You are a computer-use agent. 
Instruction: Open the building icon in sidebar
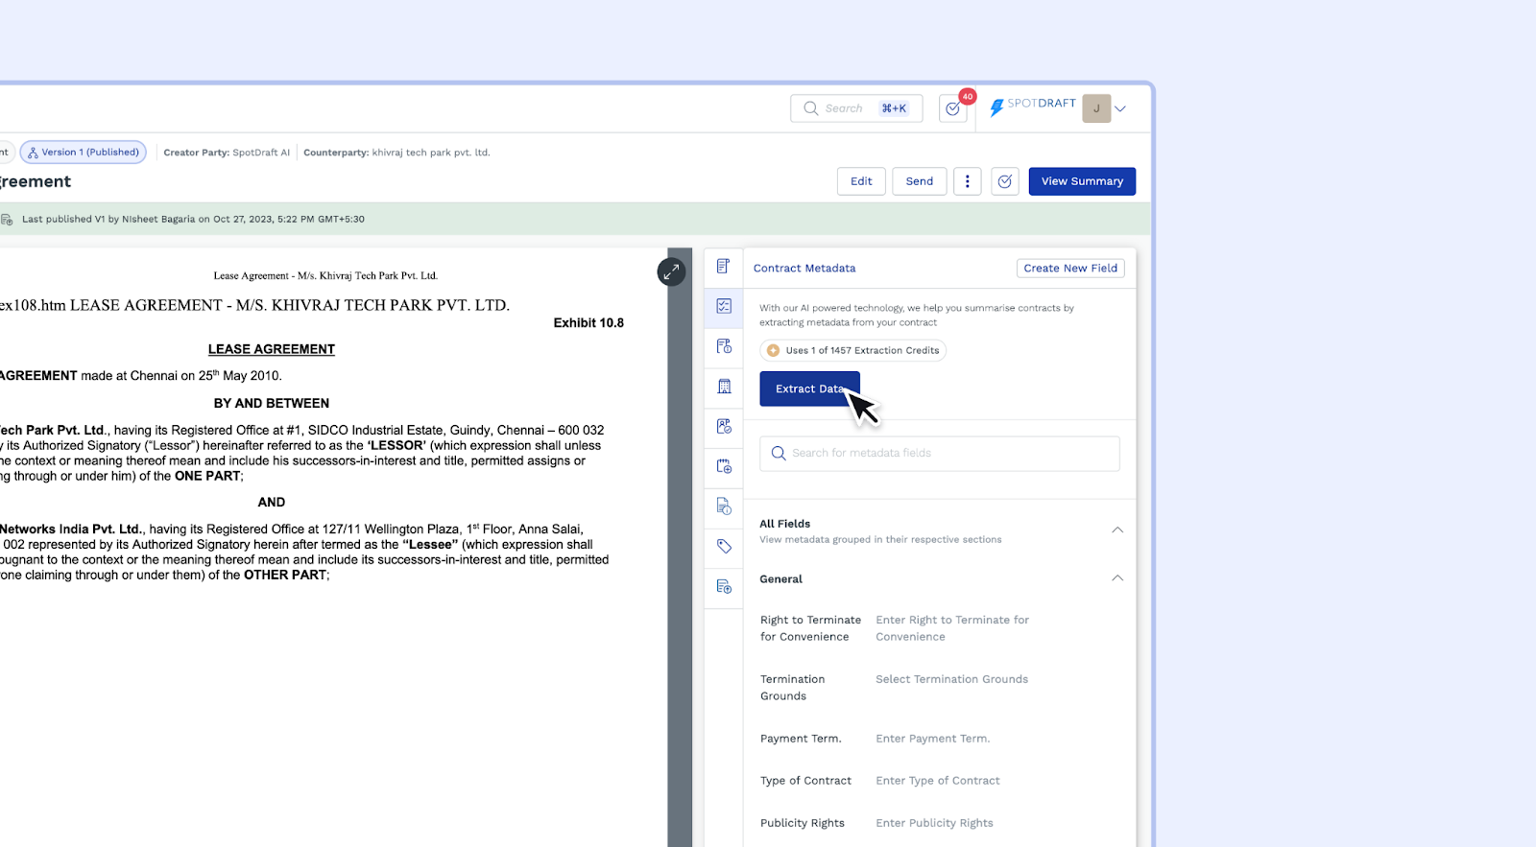(x=724, y=387)
